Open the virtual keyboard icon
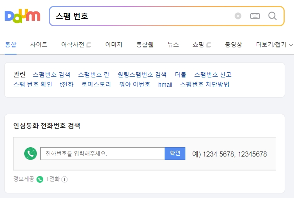 [x=255, y=16]
